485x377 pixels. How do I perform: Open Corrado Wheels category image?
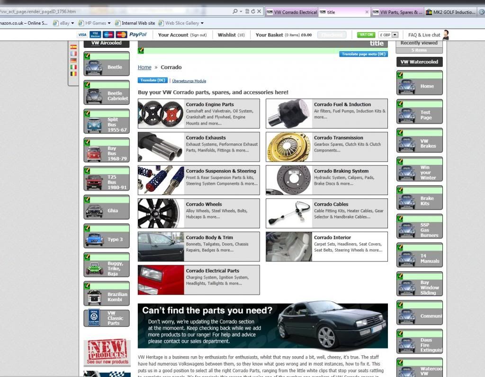(x=161, y=214)
